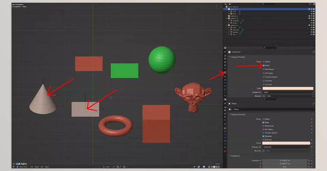Open Object properties tab in lower Plane panel

point(225,128)
